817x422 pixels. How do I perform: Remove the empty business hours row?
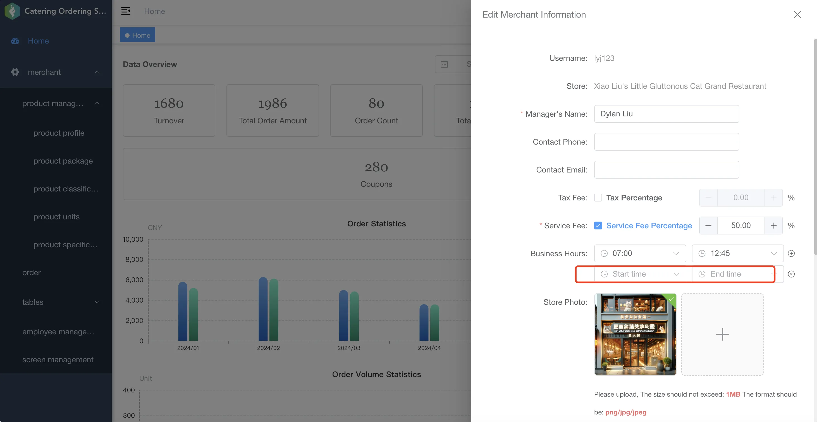tap(791, 274)
